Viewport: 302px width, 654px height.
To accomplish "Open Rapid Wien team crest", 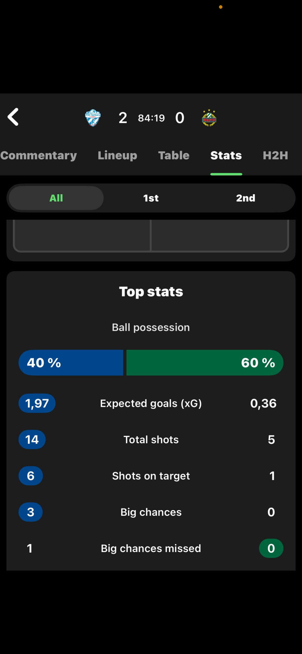I will [x=209, y=118].
